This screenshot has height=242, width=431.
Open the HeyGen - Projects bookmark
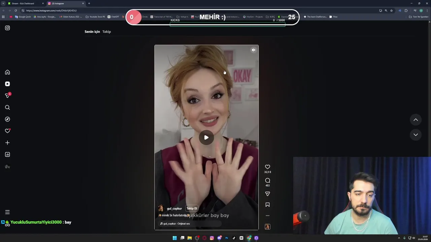[253, 17]
